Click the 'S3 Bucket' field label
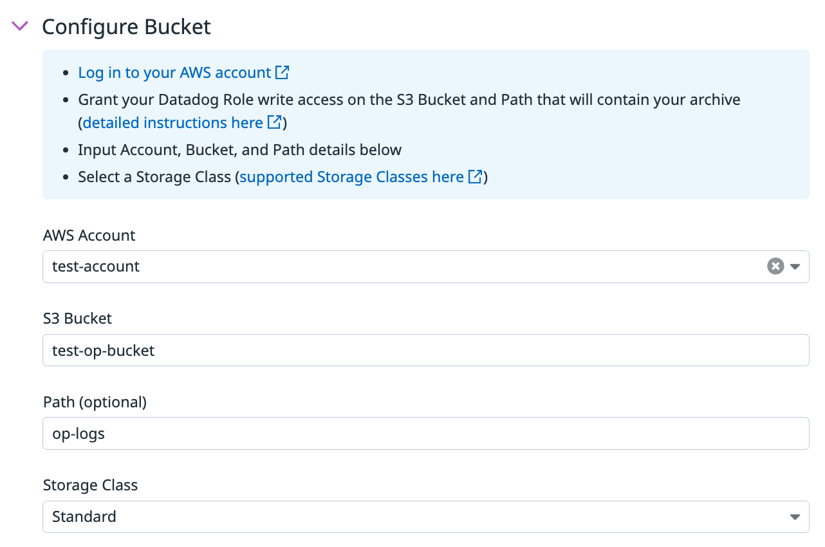Viewport: 825px width, 547px height. (x=77, y=319)
